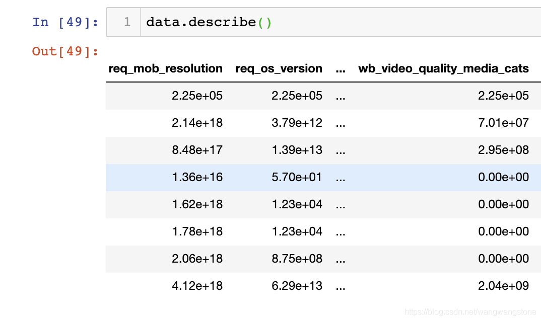Click the 8.75e+08 cell in req_os_version

tap(297, 259)
